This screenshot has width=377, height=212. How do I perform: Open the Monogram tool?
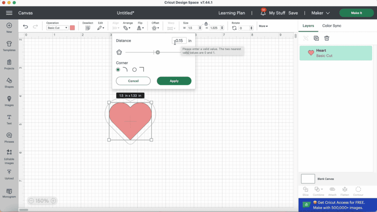[9, 193]
